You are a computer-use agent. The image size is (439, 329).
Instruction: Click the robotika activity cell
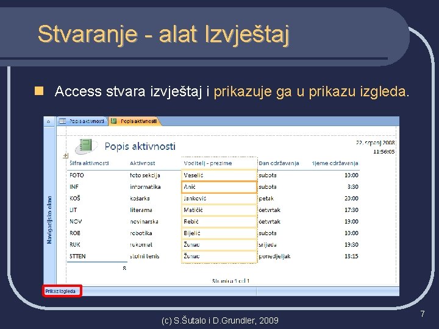click(141, 233)
